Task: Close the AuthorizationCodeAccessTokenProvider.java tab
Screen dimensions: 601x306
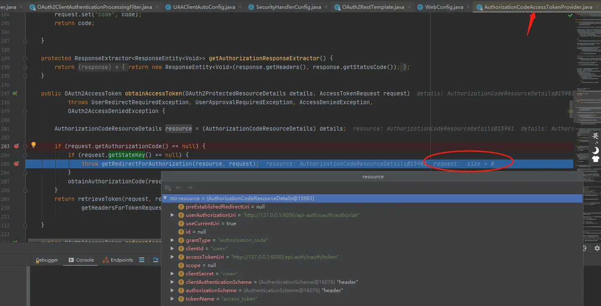Action: pyautogui.click(x=597, y=7)
